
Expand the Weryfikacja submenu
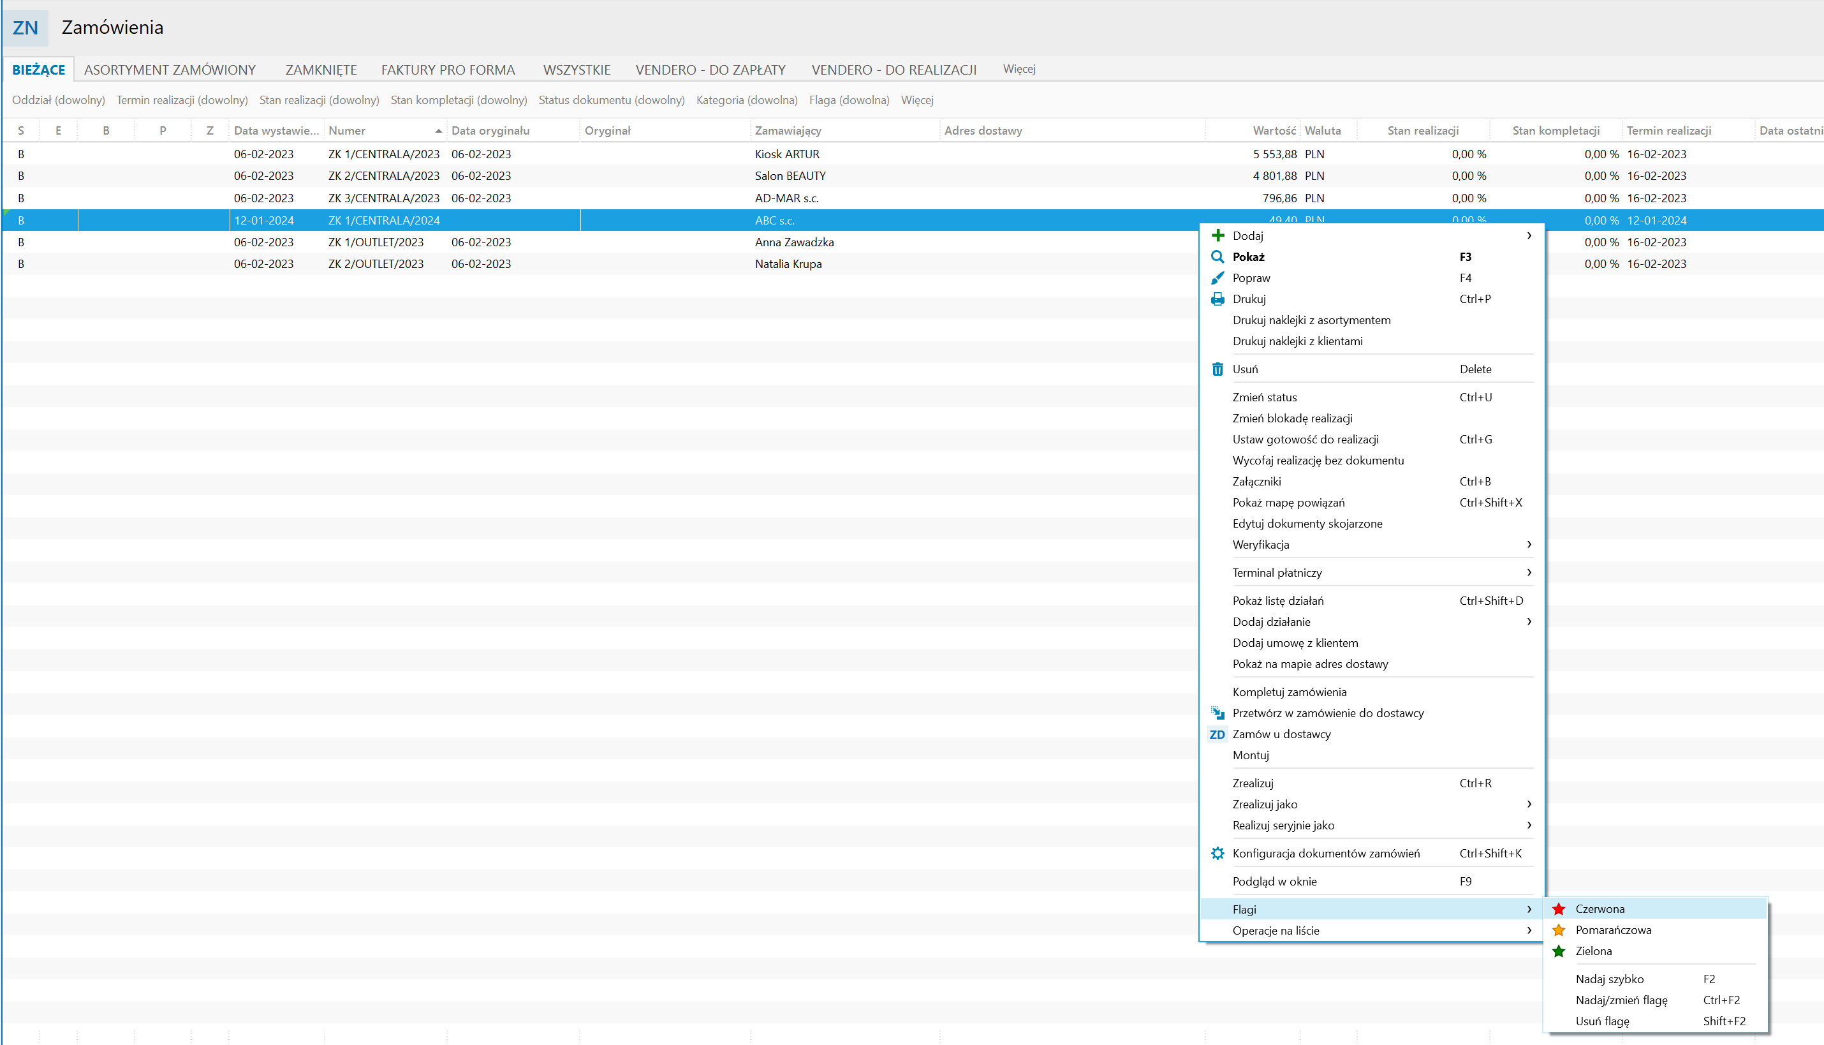click(x=1529, y=545)
